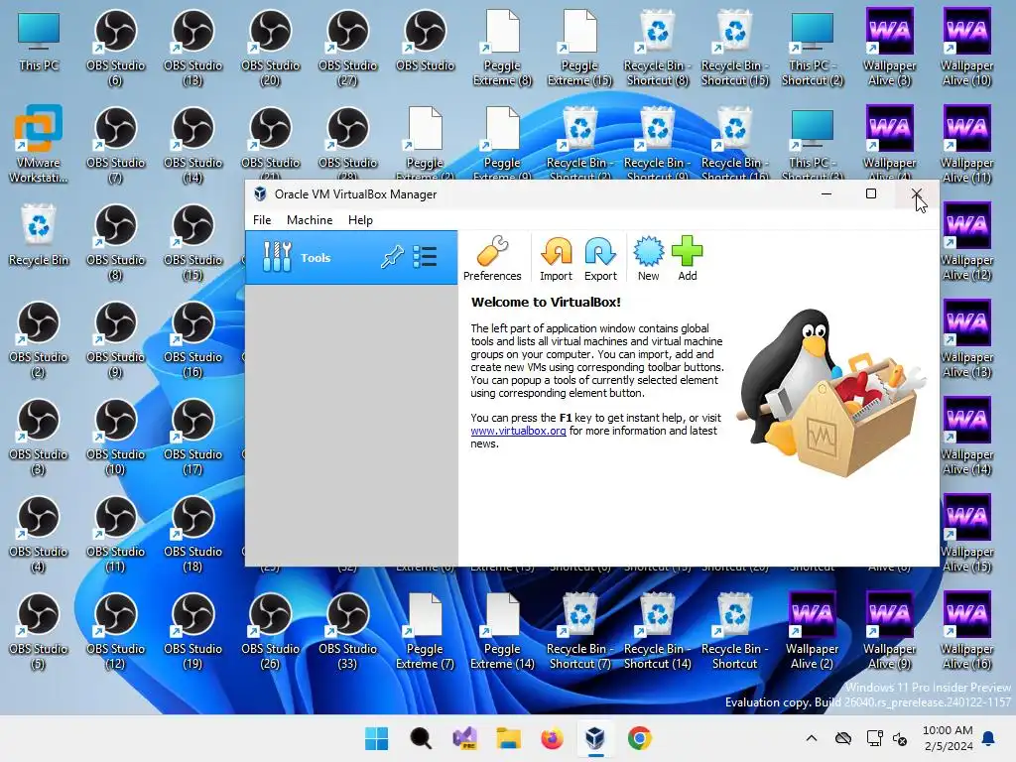This screenshot has height=762, width=1016.
Task: Open the File menu
Action: (262, 220)
